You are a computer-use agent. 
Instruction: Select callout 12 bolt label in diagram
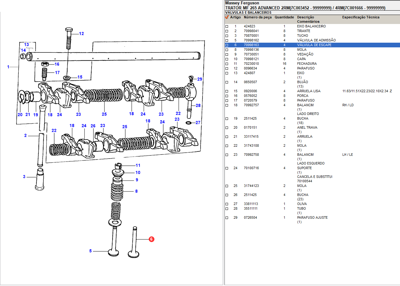(x=81, y=34)
